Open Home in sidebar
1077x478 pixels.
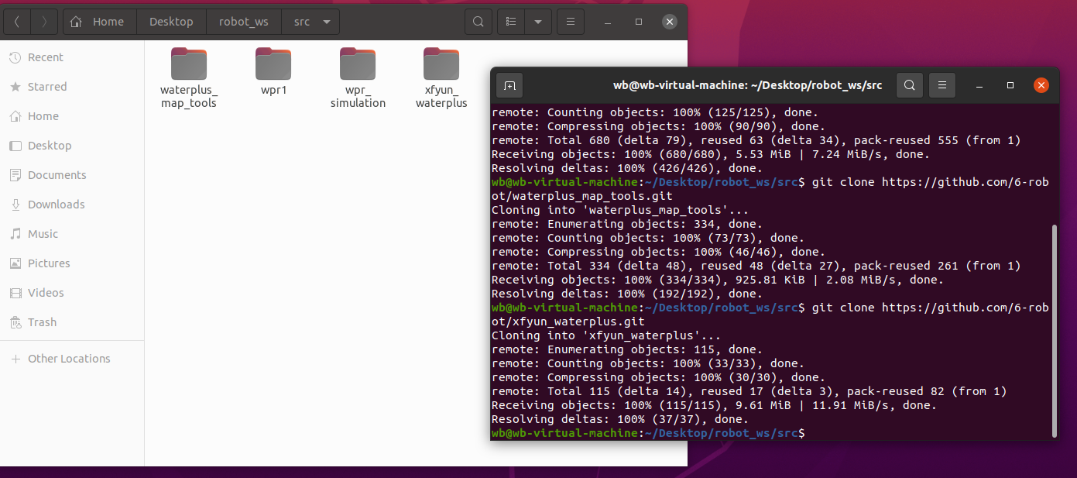tap(72, 116)
